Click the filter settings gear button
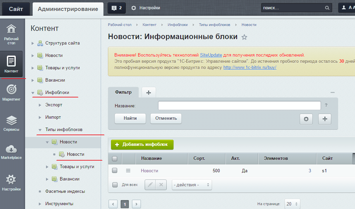Viewport: 355px width, 209px height. 306,119
